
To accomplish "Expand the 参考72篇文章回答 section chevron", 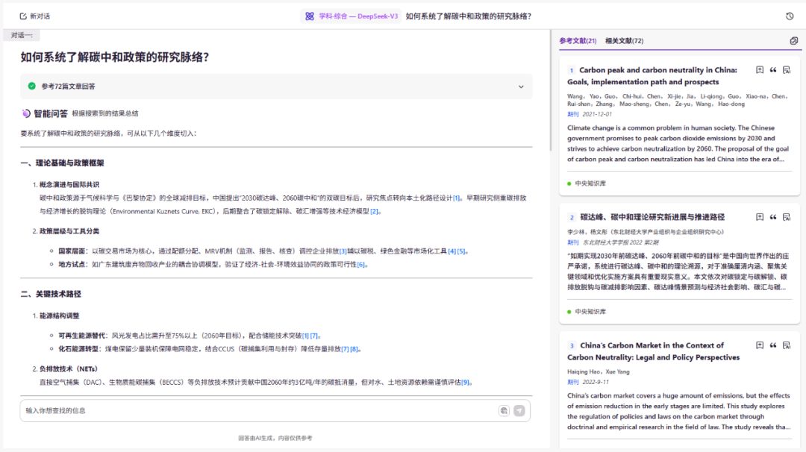I will coord(521,87).
